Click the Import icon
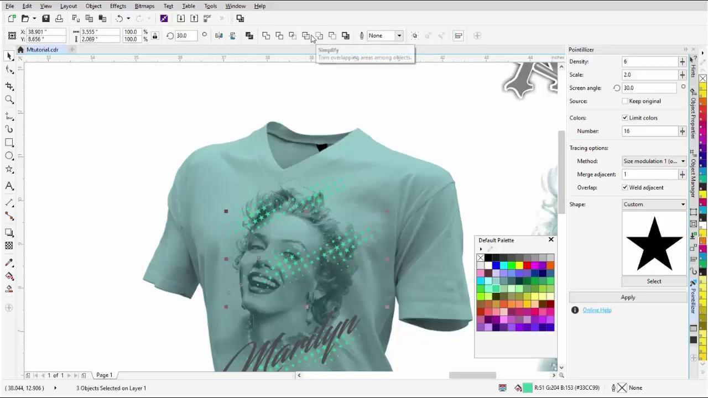The width and height of the screenshot is (708, 398). coord(181,19)
